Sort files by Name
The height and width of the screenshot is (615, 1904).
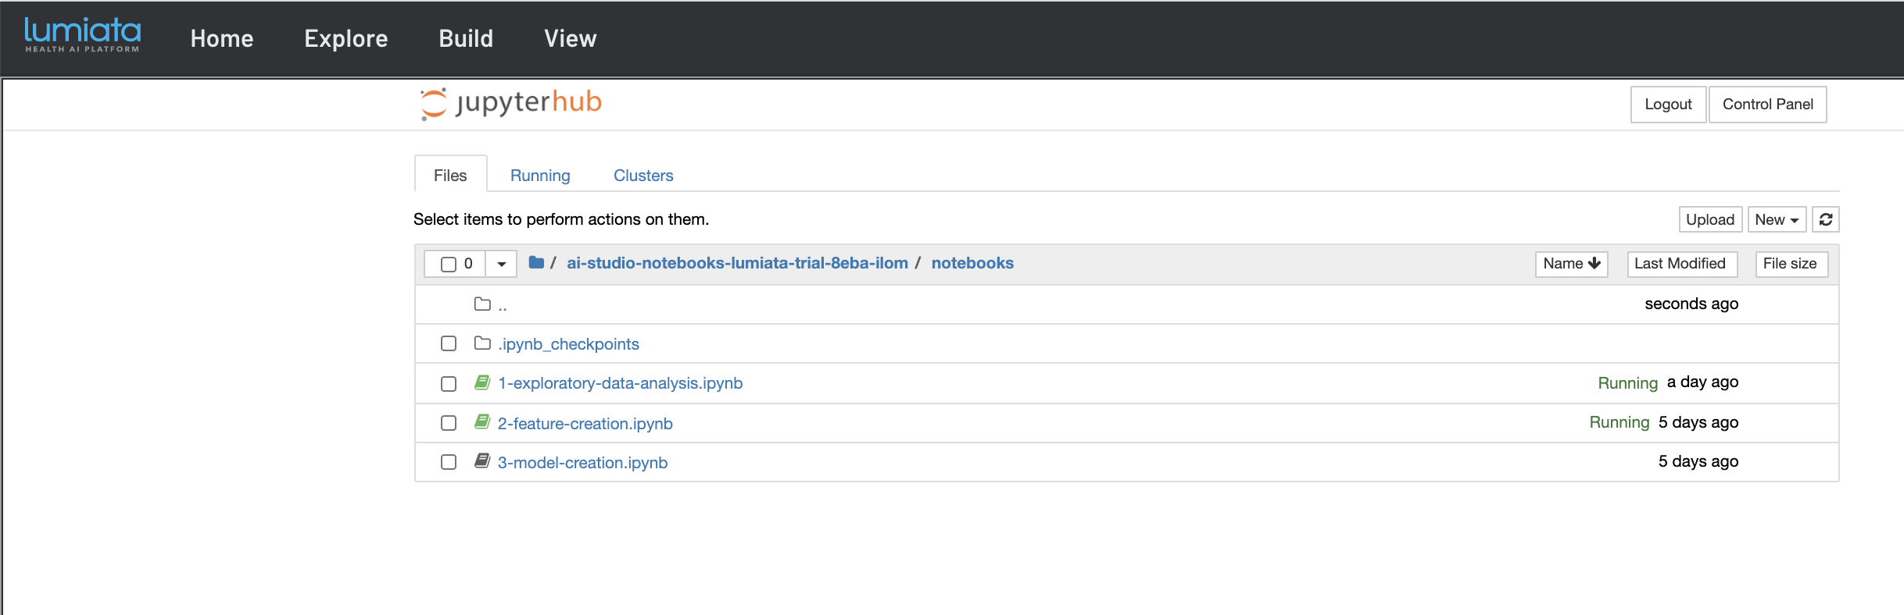pos(1571,264)
